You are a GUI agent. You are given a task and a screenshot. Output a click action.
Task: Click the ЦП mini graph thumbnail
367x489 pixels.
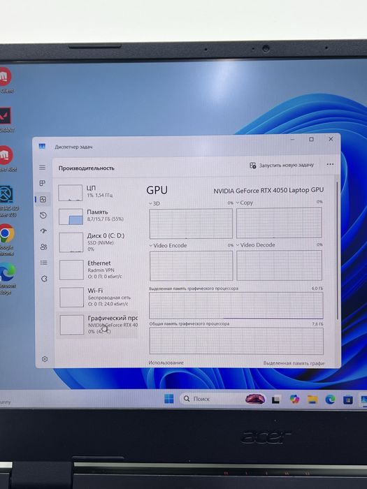coord(70,193)
